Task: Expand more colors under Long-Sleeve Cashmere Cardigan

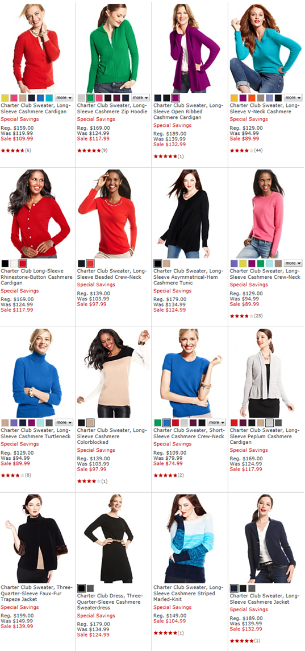Action: (x=64, y=97)
